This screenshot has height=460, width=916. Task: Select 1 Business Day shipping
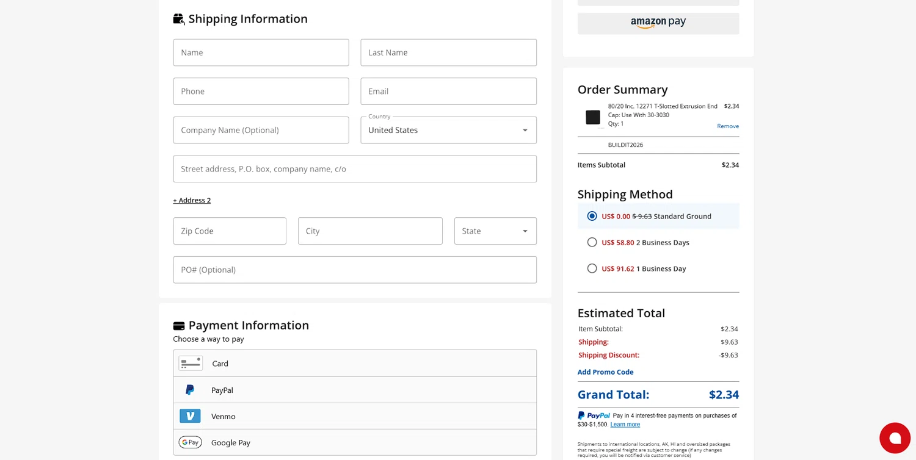592,268
